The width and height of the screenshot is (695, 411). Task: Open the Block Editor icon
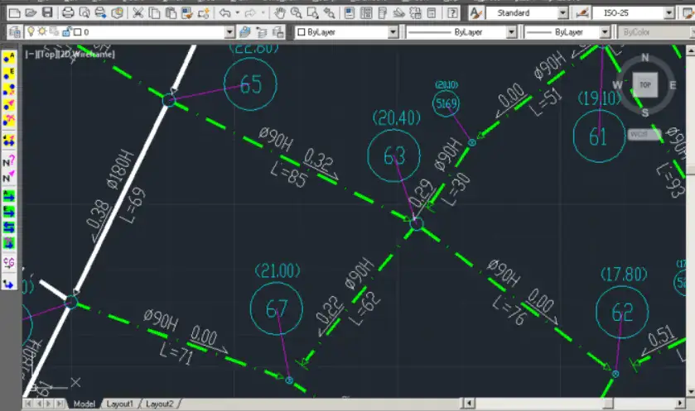[204, 13]
